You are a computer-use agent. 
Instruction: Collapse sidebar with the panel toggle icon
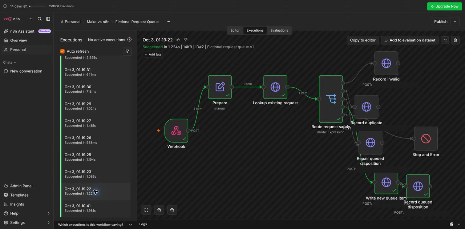48,19
